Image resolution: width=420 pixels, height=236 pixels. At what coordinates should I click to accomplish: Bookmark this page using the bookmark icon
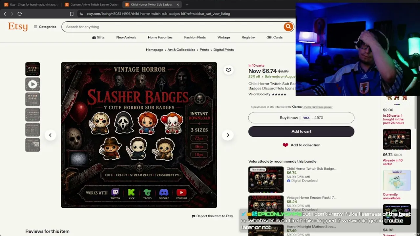(x=72, y=14)
